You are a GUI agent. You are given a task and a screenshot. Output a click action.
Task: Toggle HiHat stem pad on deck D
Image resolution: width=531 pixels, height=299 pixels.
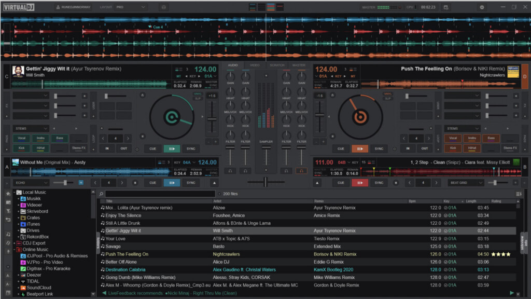[x=472, y=148]
